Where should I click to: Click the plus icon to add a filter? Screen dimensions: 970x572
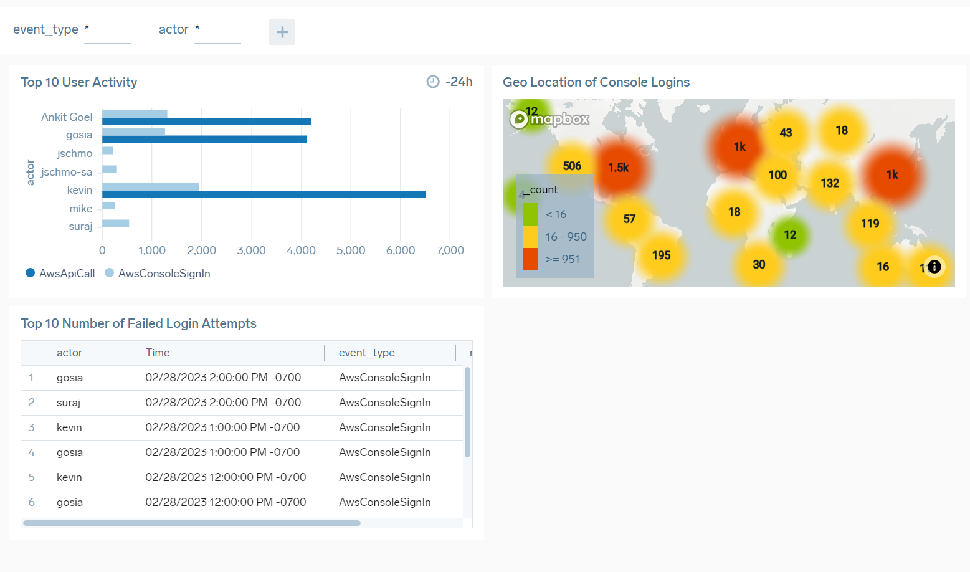click(282, 32)
